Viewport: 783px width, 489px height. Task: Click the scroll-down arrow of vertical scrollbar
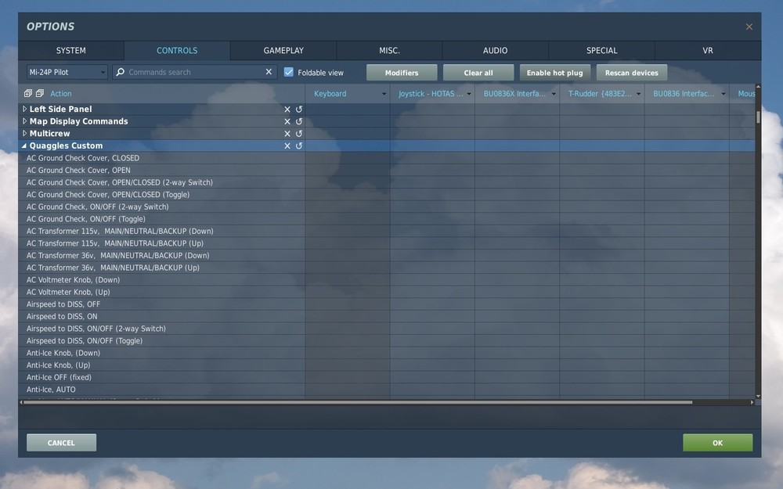tap(758, 396)
